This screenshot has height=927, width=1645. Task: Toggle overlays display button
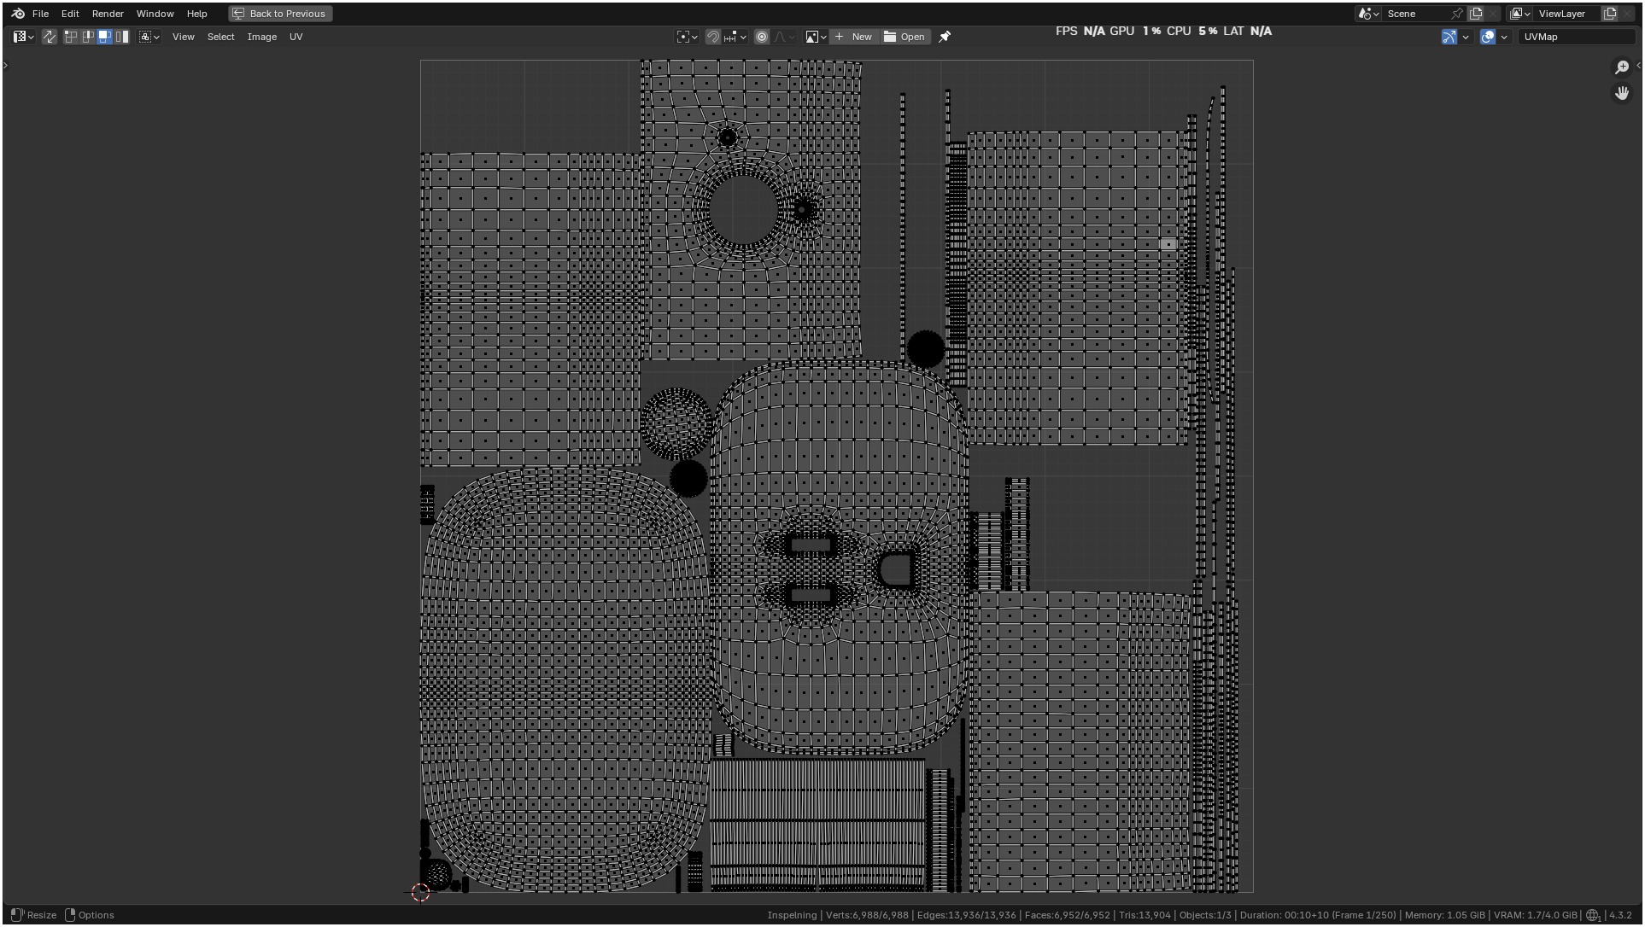pos(1488,37)
